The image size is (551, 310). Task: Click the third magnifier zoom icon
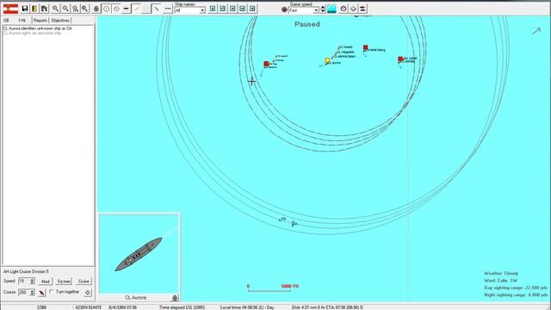pos(75,9)
